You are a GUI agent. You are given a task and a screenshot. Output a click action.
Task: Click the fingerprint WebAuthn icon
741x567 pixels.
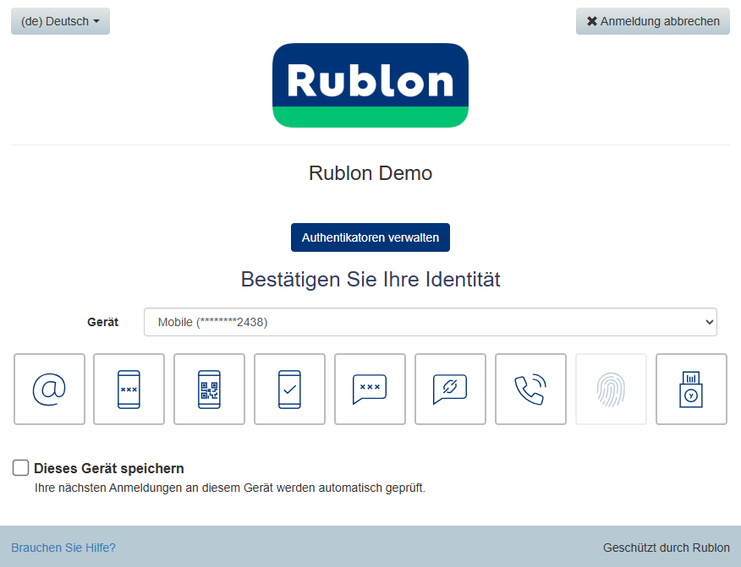click(x=611, y=389)
